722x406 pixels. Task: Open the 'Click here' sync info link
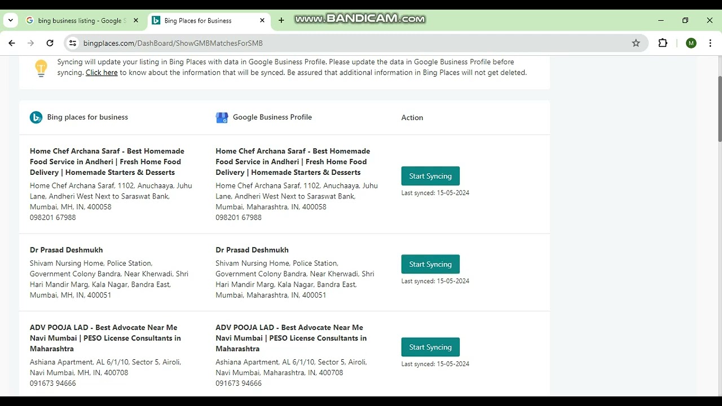pos(102,72)
